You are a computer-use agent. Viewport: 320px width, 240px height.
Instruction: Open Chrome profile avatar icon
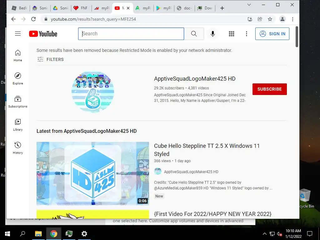coord(282,19)
